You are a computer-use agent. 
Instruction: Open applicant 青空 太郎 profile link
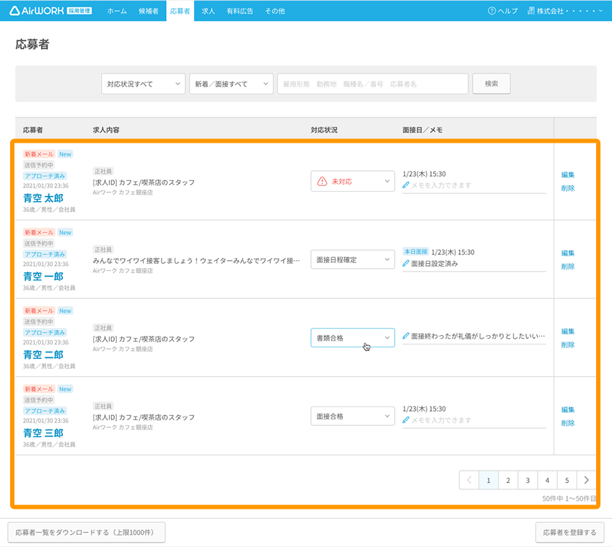(43, 198)
